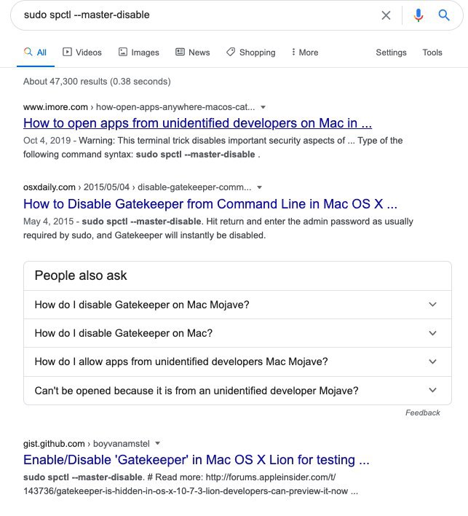Open gist.github.com Enable/Disable Gatekeeper link

tap(197, 460)
